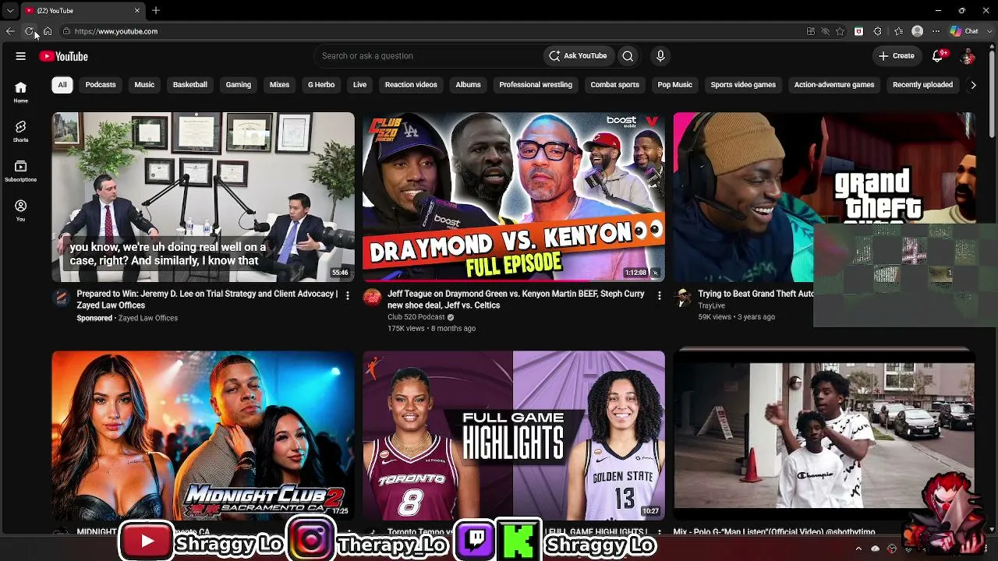Open Subscriptions from the sidebar
This screenshot has width=998, height=561.
[x=21, y=171]
